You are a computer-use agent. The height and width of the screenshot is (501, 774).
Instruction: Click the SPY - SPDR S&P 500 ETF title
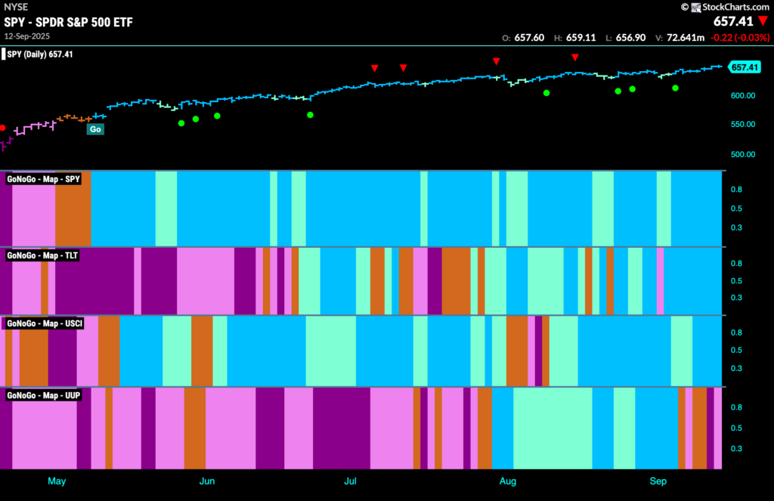point(69,22)
